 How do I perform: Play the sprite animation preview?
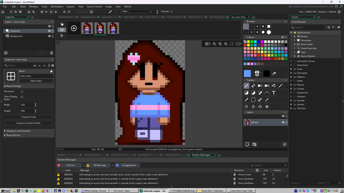pyautogui.click(x=62, y=35)
